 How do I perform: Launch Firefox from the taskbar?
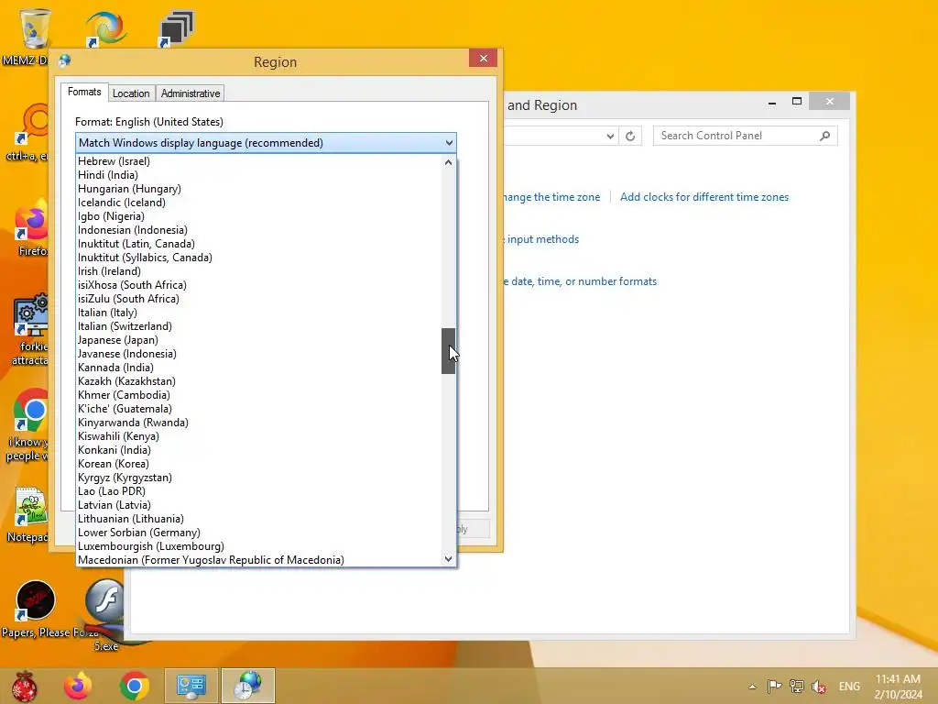pyautogui.click(x=78, y=686)
